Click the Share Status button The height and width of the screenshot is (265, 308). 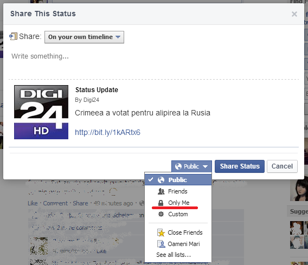[240, 166]
